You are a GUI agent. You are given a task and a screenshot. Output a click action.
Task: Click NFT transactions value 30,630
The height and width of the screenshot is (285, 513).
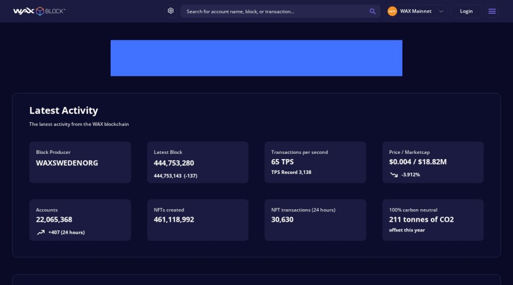pos(282,219)
